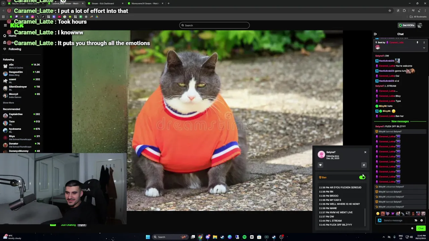Open Donator recommended channel
The image size is (429, 241).
click(21, 145)
